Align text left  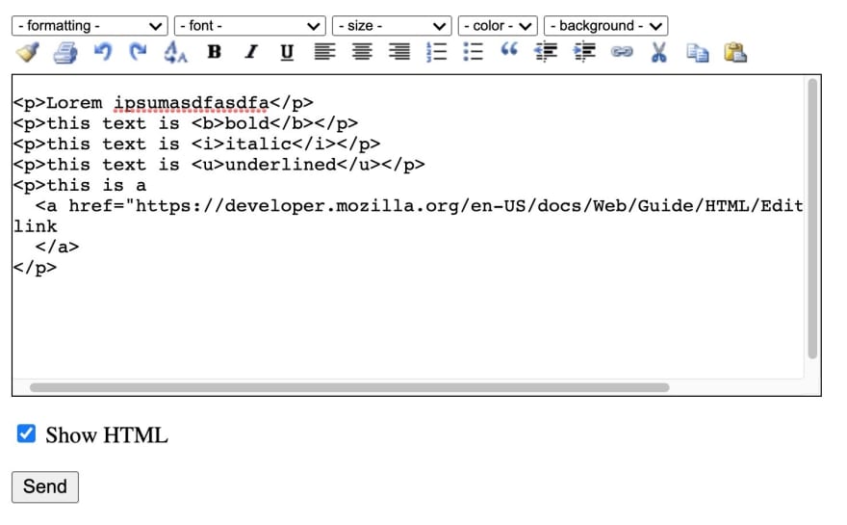(x=324, y=52)
